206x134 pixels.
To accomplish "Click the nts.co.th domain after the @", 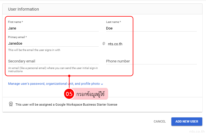I will [115, 44].
